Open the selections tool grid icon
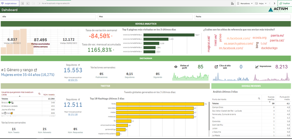292x139 pixels. [x=39, y=4]
